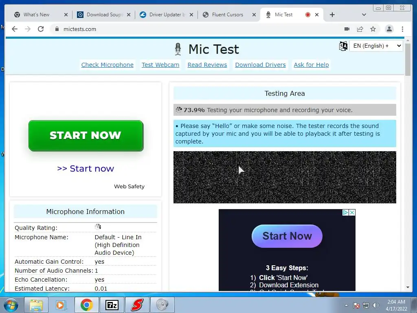Open the AdChoices triangle icon
Screen dimensions: 417x313
tap(345, 212)
